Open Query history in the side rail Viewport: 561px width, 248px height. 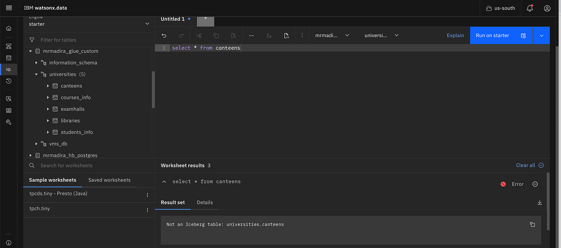[x=9, y=81]
